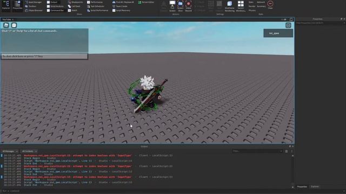Clear the stats display
346x194 pixels.
click(270, 5)
